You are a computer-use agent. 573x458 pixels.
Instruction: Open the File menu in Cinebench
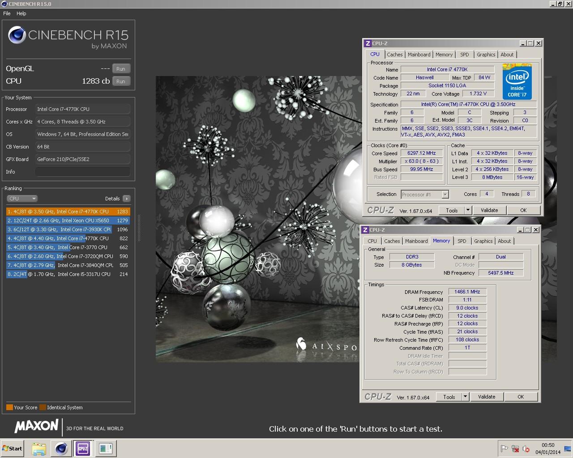point(7,13)
